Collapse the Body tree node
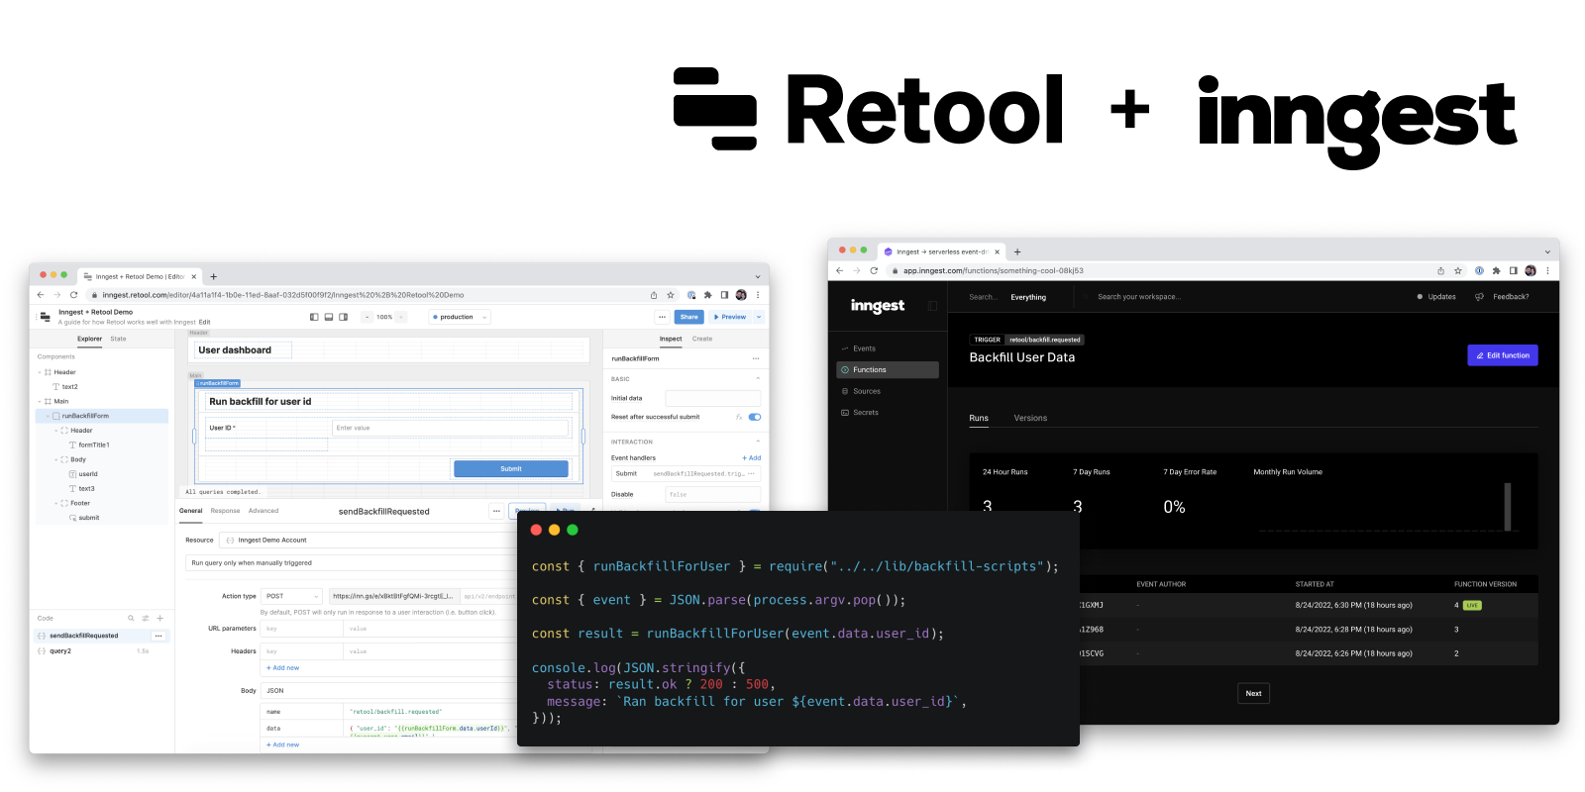The height and width of the screenshot is (792, 1585). click(55, 459)
